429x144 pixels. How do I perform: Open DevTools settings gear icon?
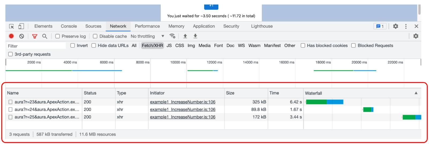tap(395, 26)
